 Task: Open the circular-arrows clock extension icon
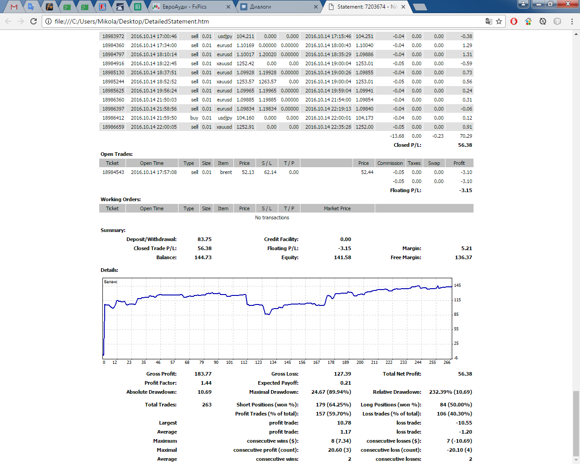[x=543, y=21]
